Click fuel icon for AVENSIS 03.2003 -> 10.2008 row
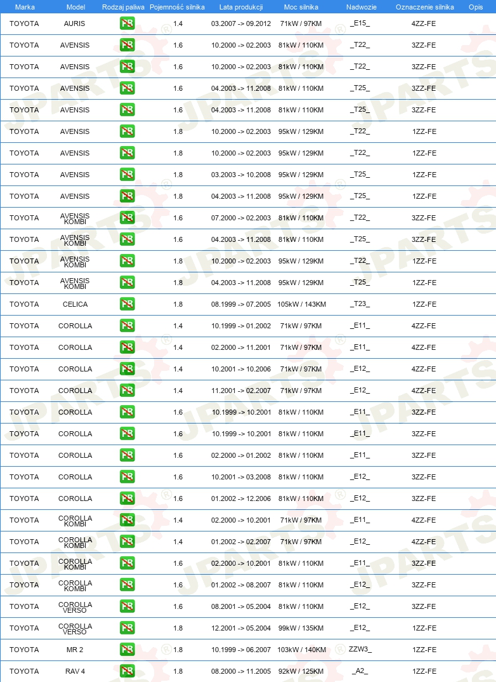 pyautogui.click(x=127, y=174)
